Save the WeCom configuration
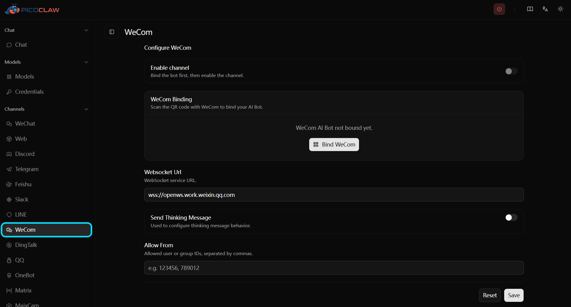 [514, 295]
